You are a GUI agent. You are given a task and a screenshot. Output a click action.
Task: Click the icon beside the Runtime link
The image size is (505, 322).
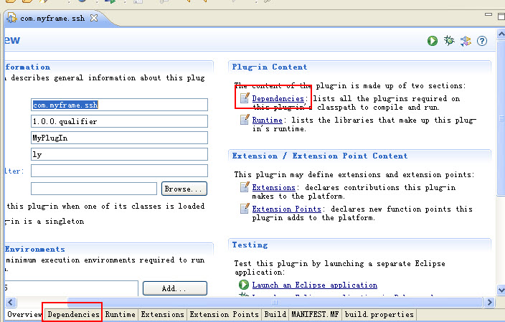(x=245, y=120)
